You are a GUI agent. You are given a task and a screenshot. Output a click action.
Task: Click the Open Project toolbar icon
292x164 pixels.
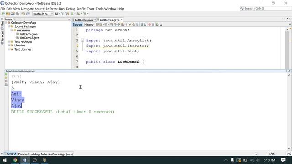point(12,14)
